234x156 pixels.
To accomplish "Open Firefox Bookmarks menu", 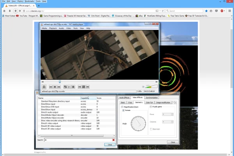I will point(29,1).
